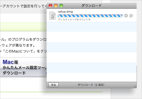This screenshot has height=99, width=142.
Task: Select the setup.dmg file icon
Action: (x=52, y=16)
